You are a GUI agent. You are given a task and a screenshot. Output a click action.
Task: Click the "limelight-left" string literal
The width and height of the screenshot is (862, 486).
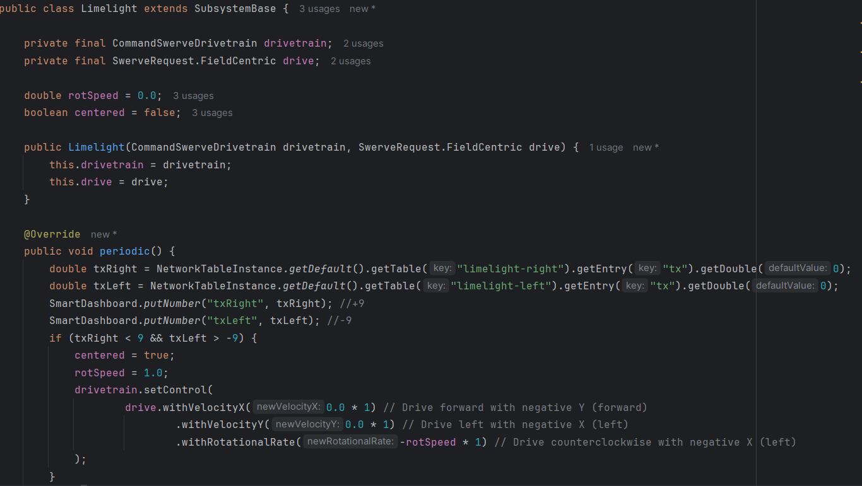click(501, 286)
